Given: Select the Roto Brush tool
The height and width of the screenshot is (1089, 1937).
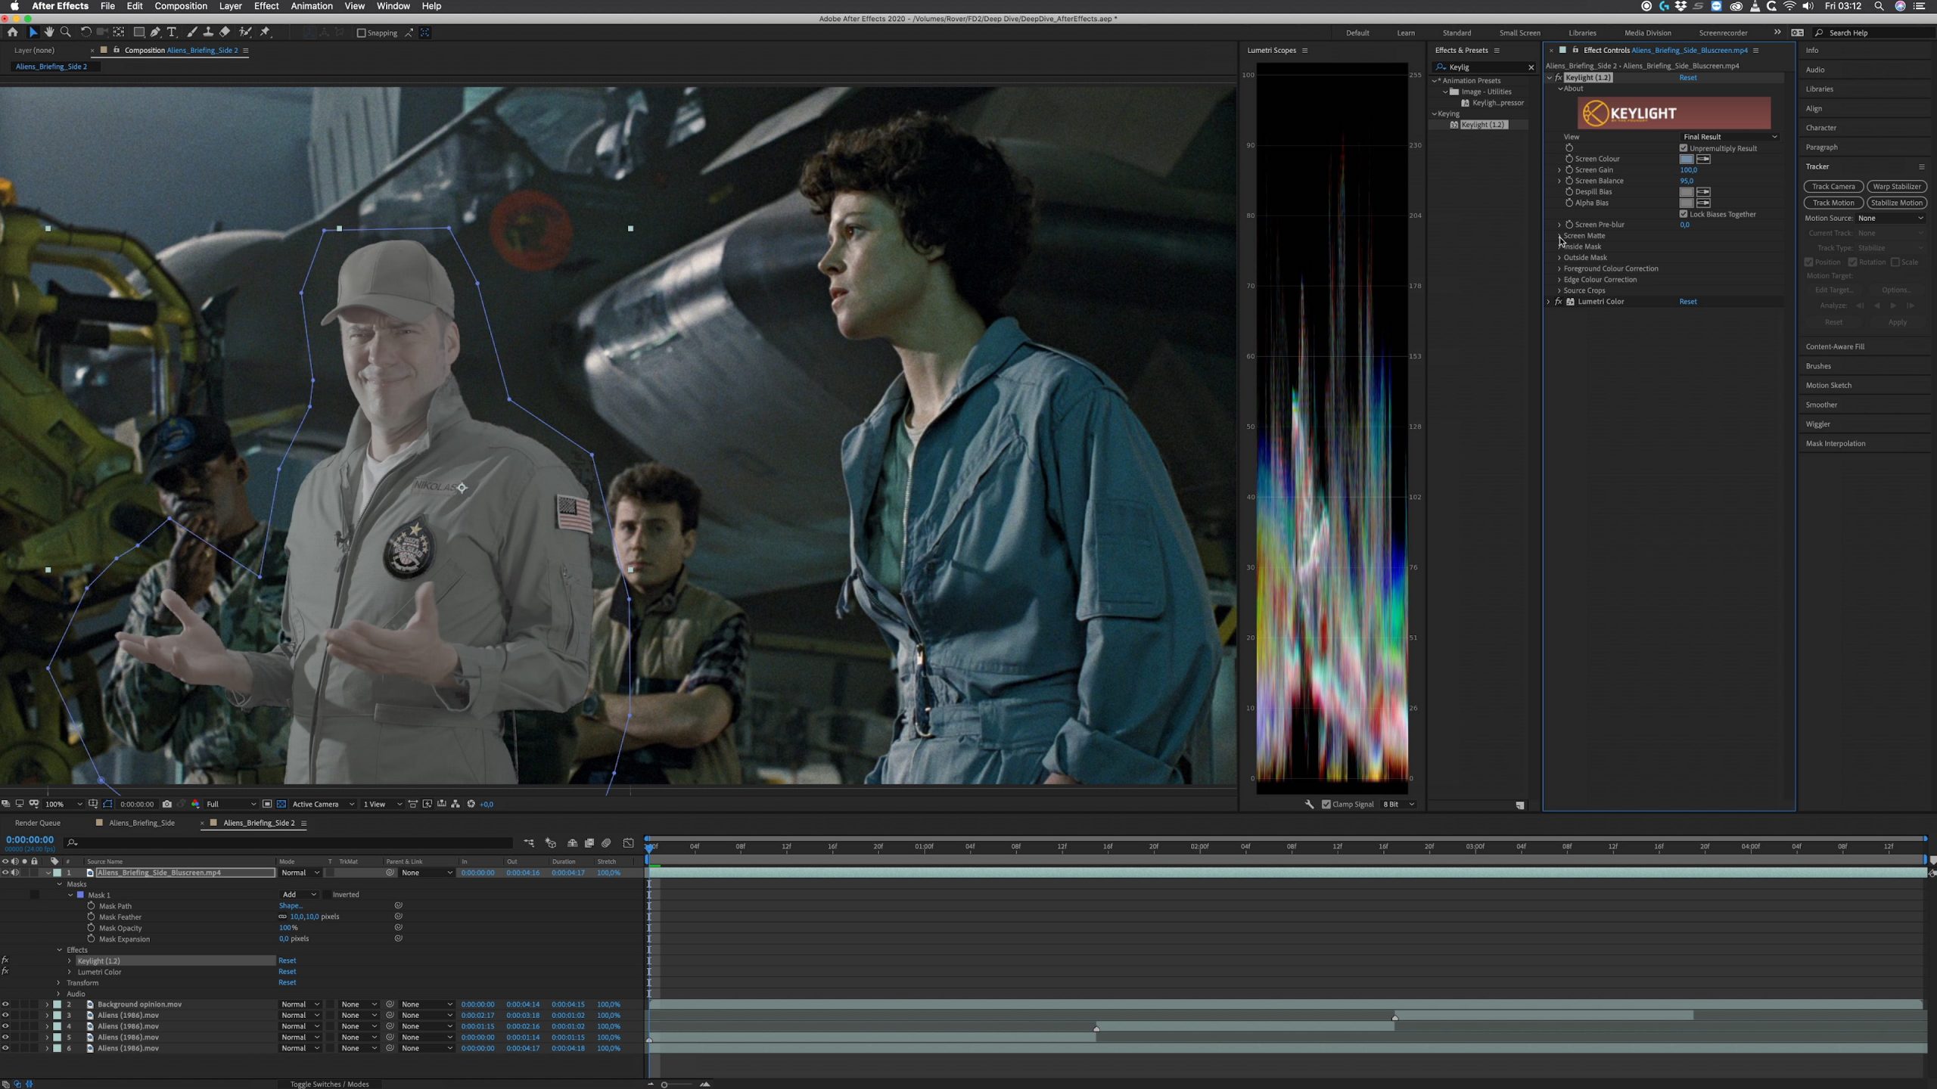Looking at the screenshot, I should tap(245, 33).
